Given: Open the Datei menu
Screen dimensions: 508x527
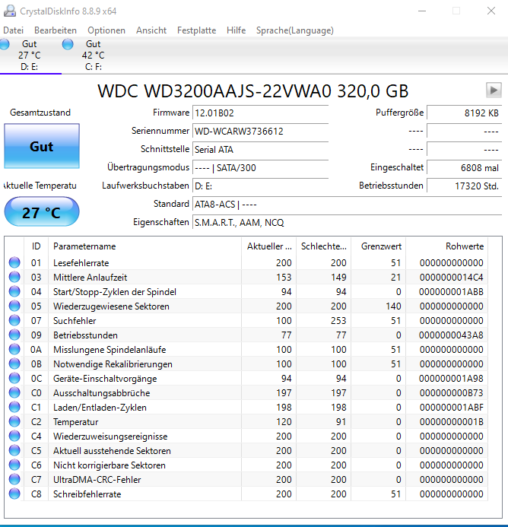Looking at the screenshot, I should (x=14, y=30).
